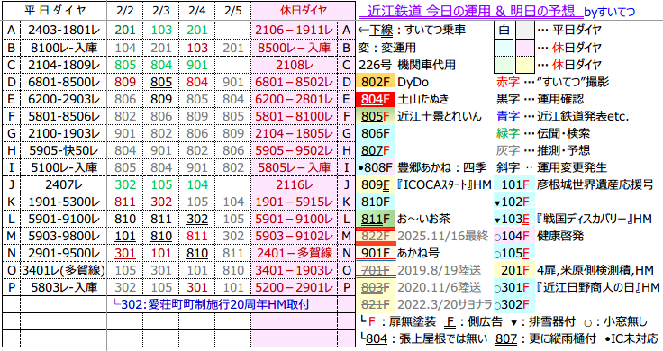Image resolution: width=663 pixels, height=351 pixels.
Task: Select the 休日ダイヤ column header
Action: 304,11
